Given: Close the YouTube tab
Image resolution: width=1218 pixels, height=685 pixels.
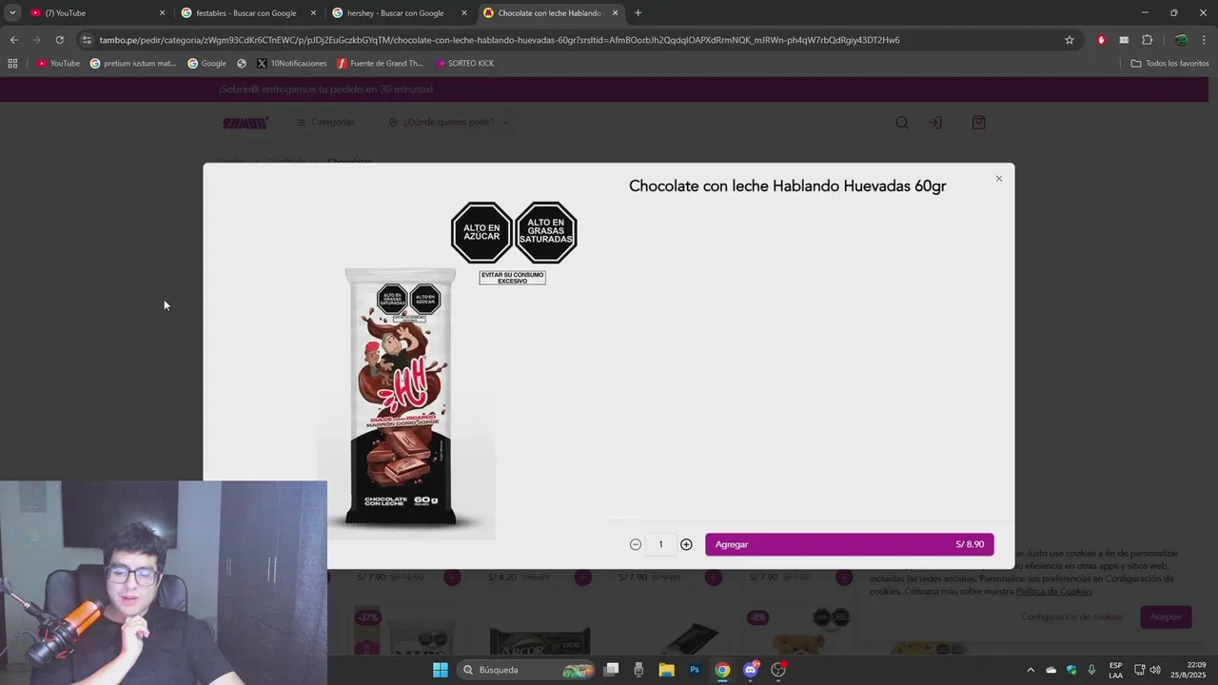Looking at the screenshot, I should coord(162,13).
